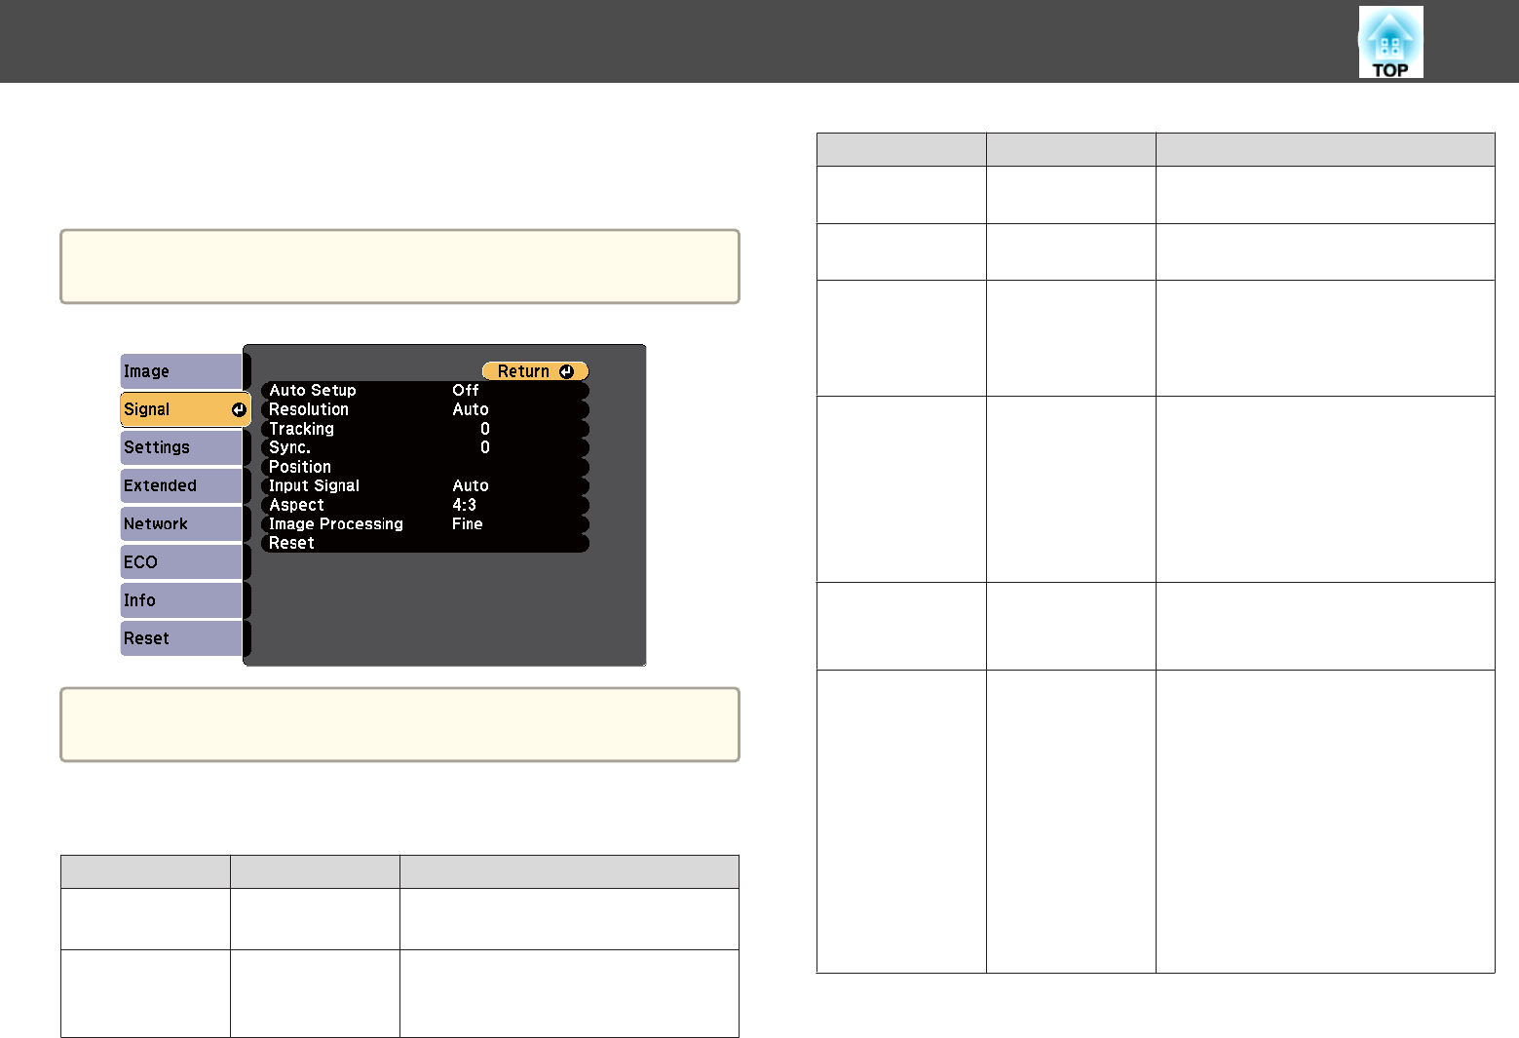Image resolution: width=1519 pixels, height=1038 pixels.
Task: Click the Return button
Action: click(535, 371)
